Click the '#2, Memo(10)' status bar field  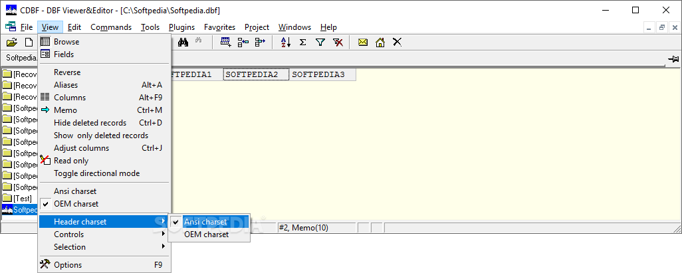point(316,227)
